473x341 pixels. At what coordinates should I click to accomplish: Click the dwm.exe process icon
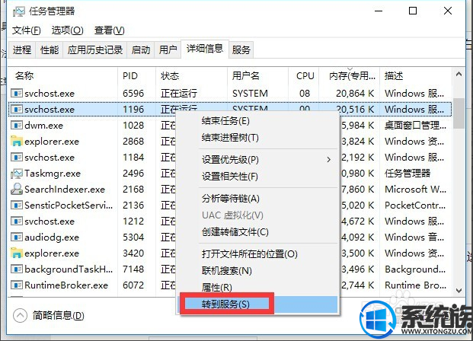pyautogui.click(x=17, y=125)
